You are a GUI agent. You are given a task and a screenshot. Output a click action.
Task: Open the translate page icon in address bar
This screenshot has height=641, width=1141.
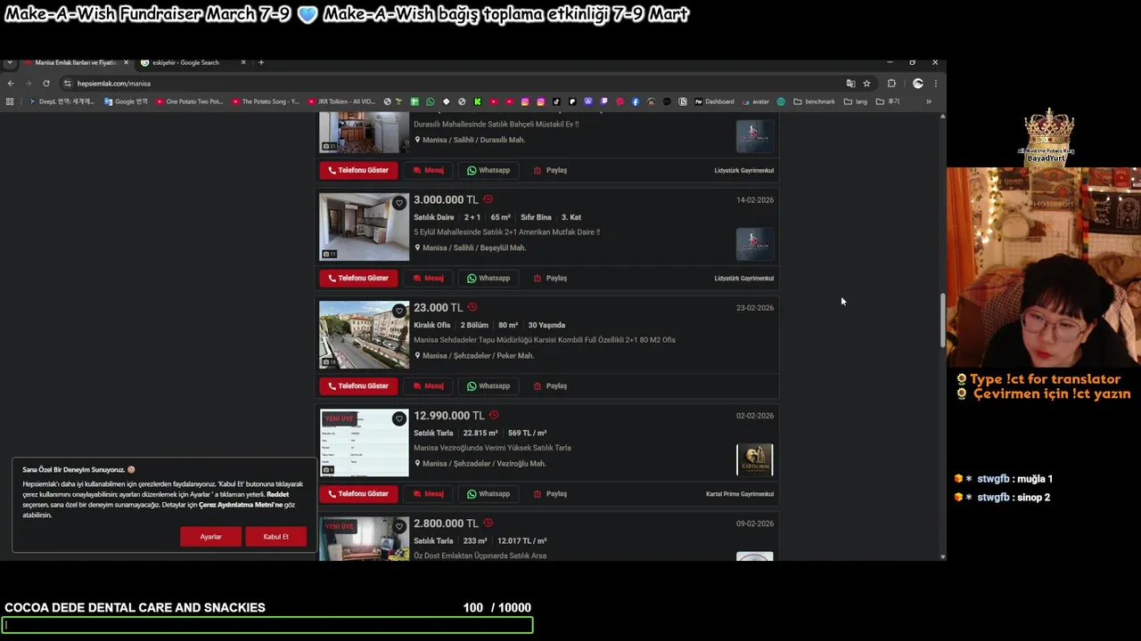tap(850, 84)
